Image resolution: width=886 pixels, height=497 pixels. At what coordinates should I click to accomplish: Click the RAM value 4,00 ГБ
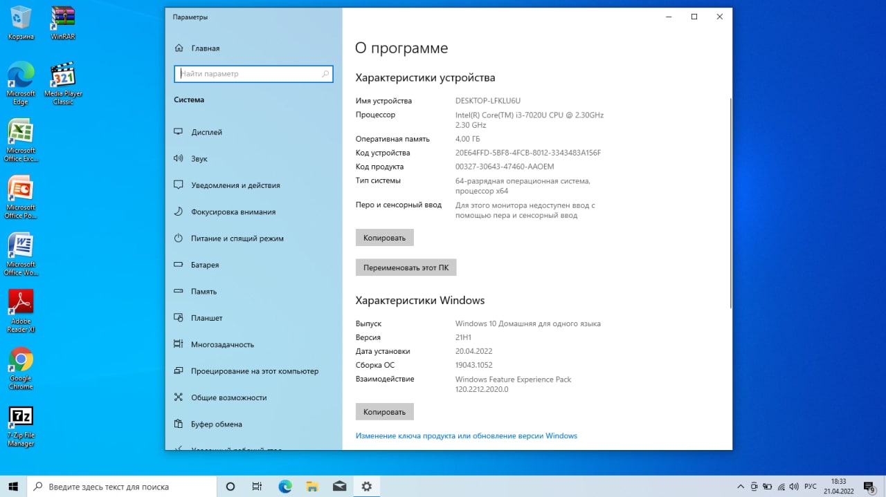(x=467, y=139)
